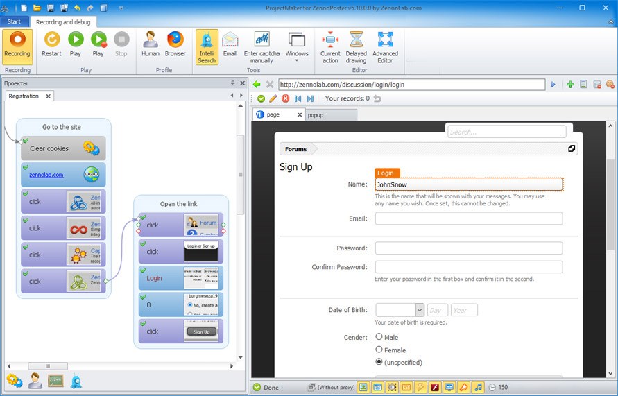The image size is (618, 396).
Task: Switch to the popup browser tab
Action: coord(316,114)
